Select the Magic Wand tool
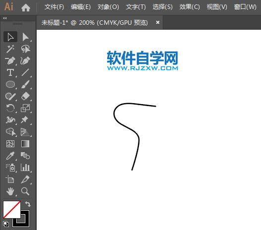 pos(10,49)
